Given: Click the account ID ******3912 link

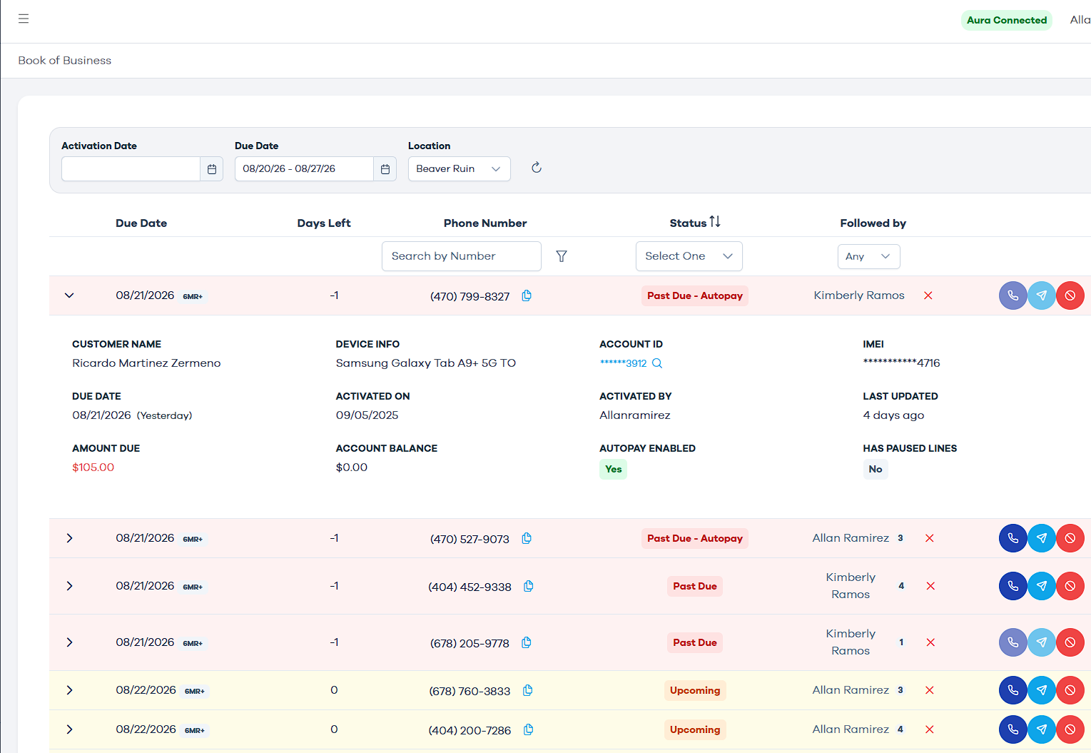Looking at the screenshot, I should 623,363.
